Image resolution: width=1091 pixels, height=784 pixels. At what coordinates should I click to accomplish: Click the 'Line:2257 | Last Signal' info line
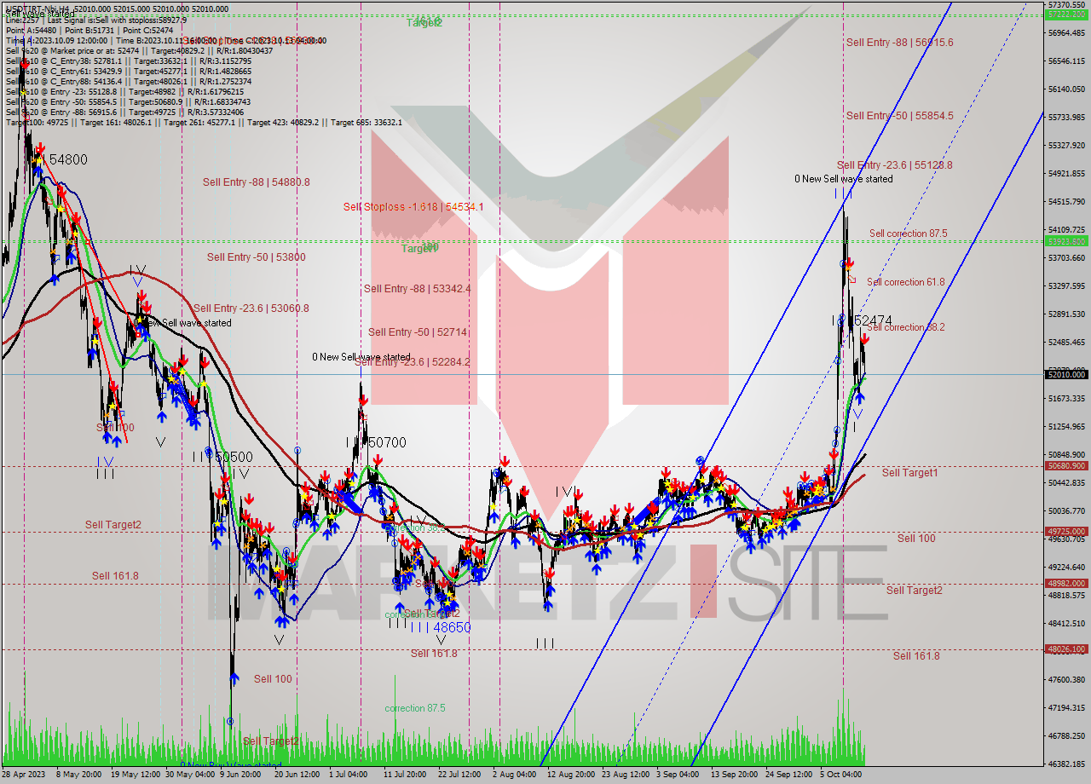point(95,20)
